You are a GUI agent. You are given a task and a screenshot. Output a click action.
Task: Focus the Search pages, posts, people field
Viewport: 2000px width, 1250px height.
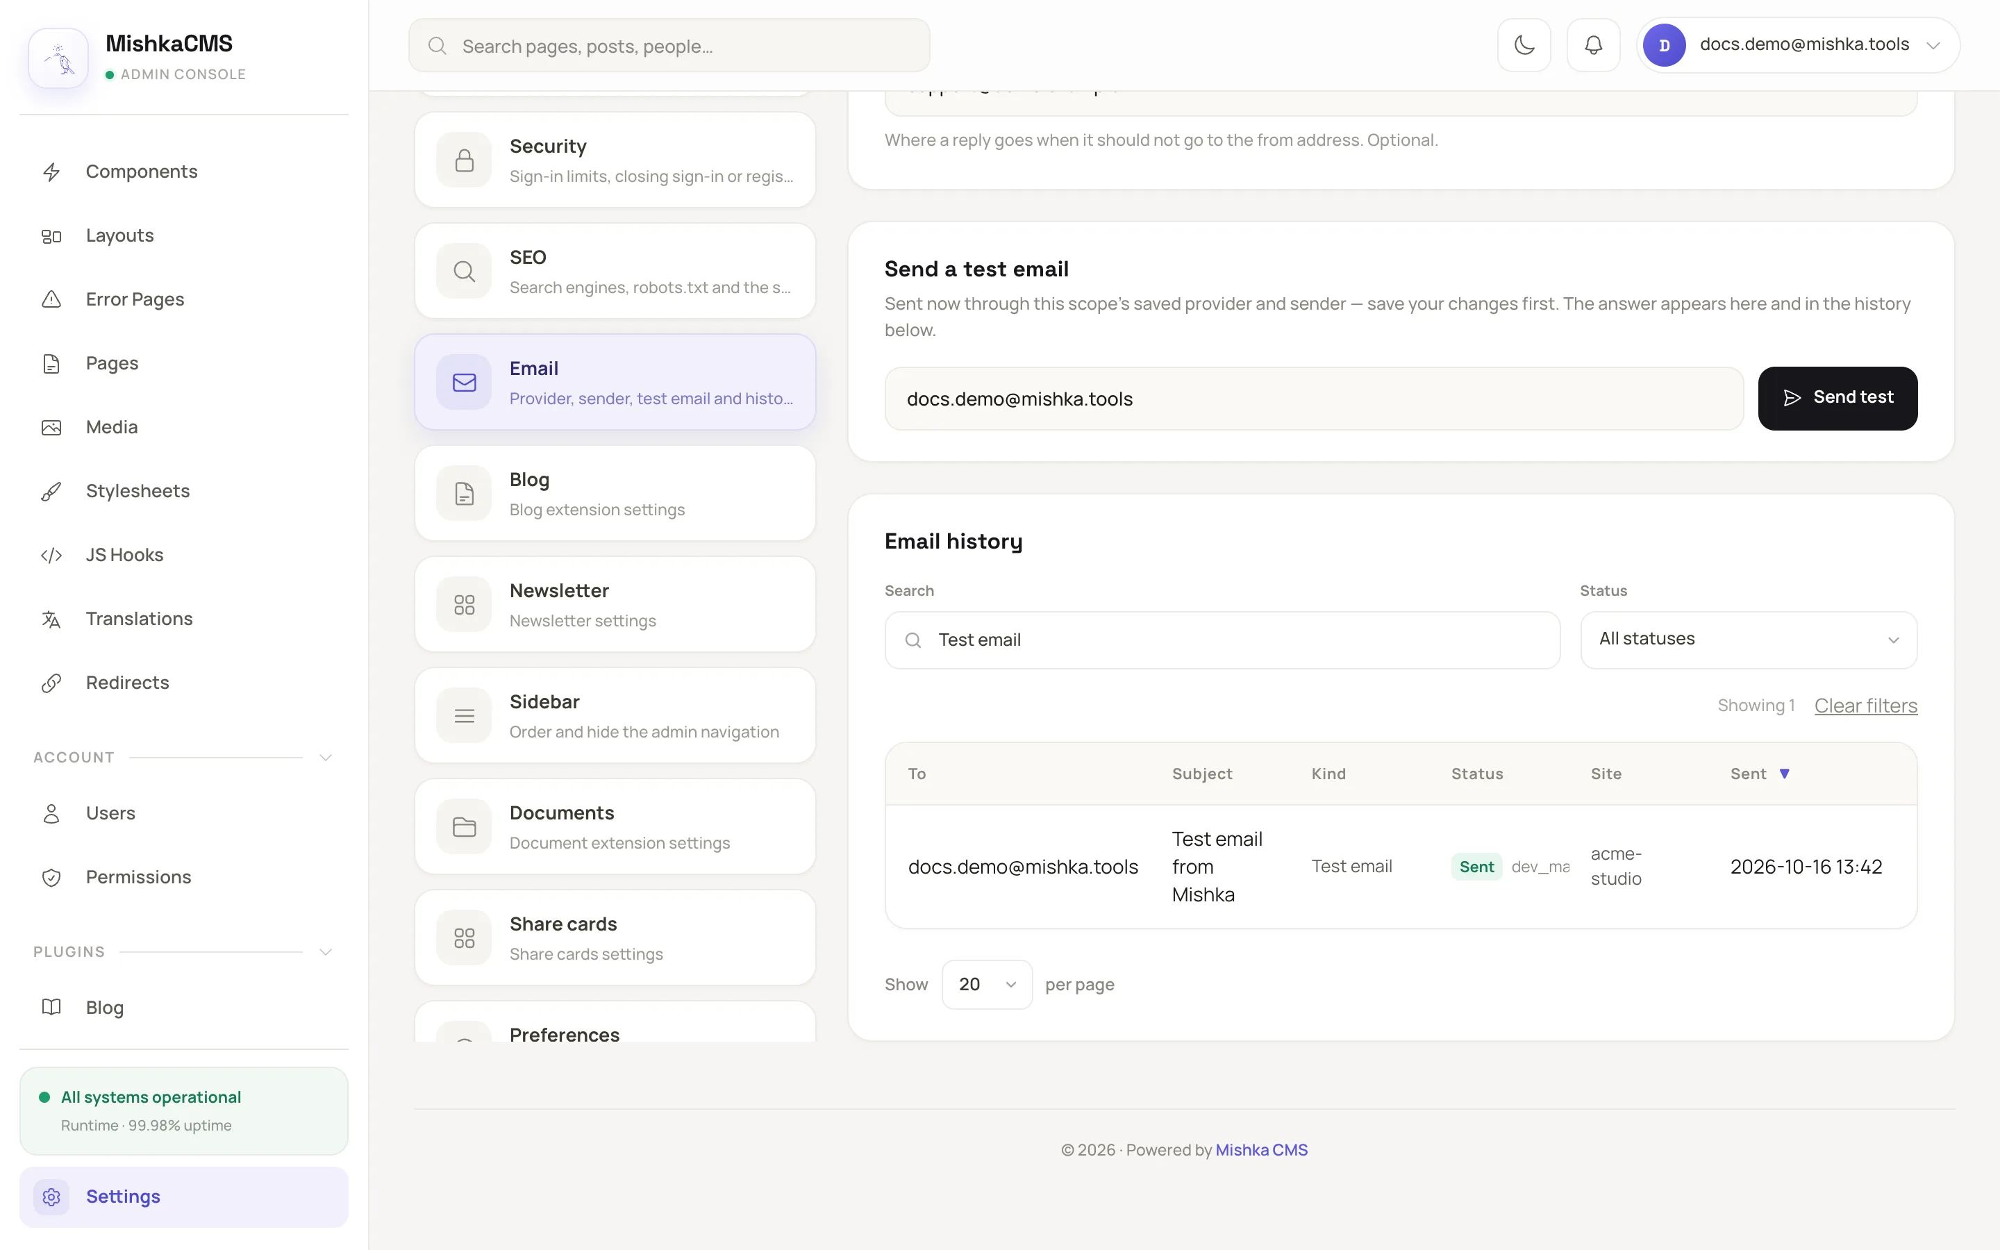click(x=669, y=45)
